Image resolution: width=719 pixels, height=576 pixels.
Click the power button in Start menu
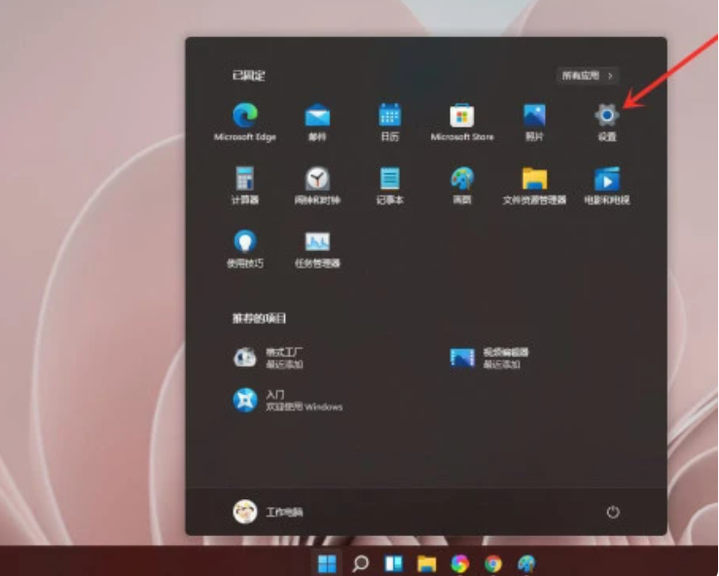pyautogui.click(x=613, y=512)
